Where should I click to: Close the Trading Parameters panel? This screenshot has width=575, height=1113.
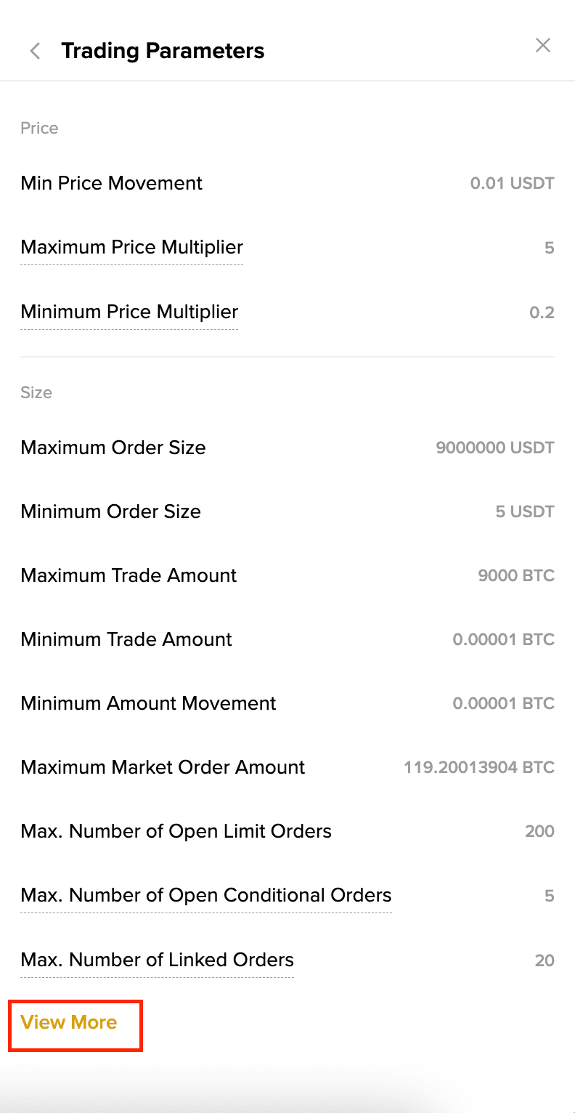coord(542,46)
